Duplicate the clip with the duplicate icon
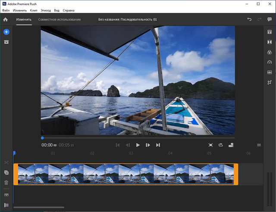 (6, 172)
